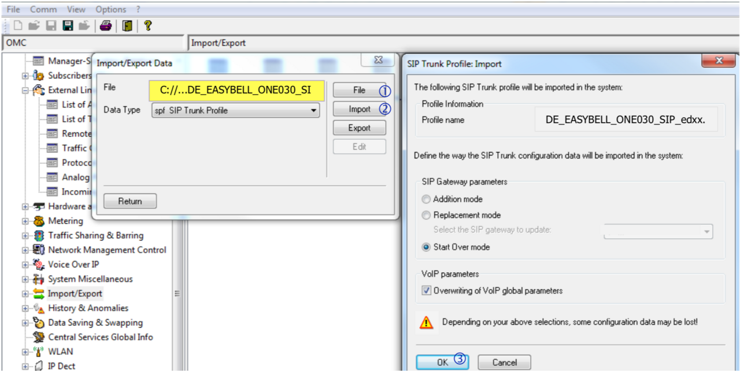This screenshot has width=740, height=372.
Task: Select Addition mode radio button
Action: [426, 200]
